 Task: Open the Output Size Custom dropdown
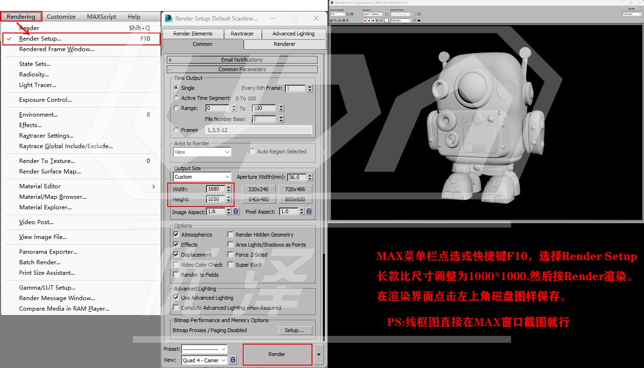pos(202,177)
